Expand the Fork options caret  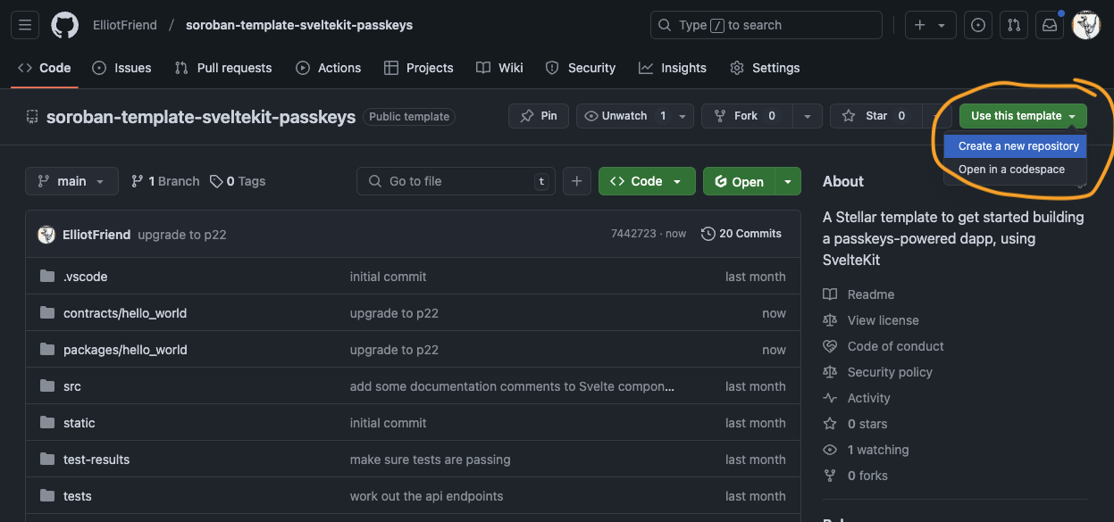click(x=807, y=115)
